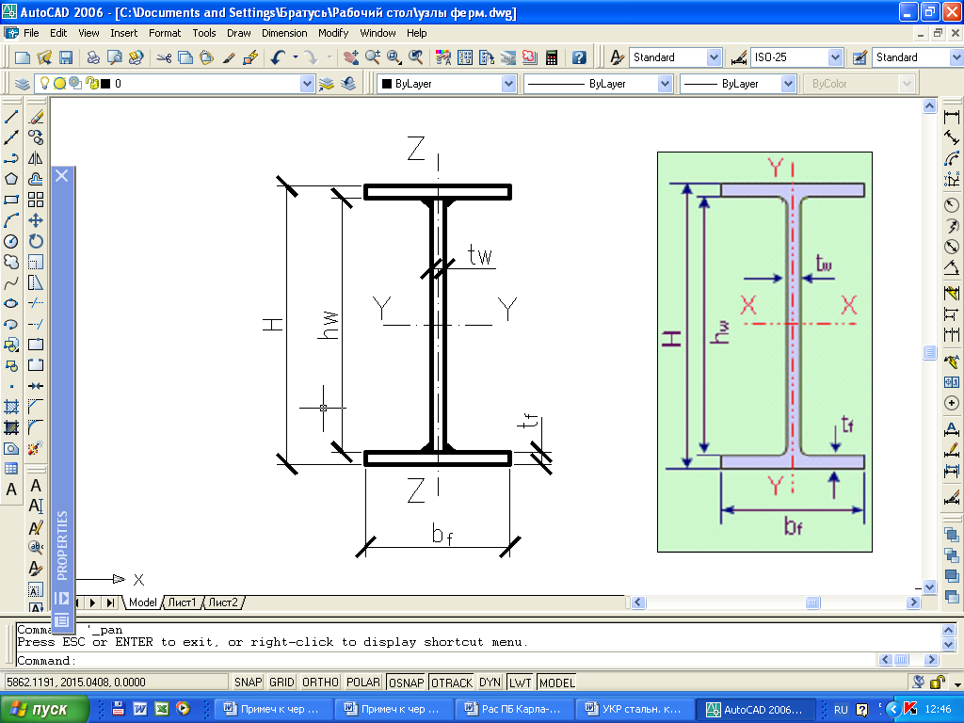964x723 pixels.
Task: Toggle GRID display in status bar
Action: pyautogui.click(x=281, y=683)
